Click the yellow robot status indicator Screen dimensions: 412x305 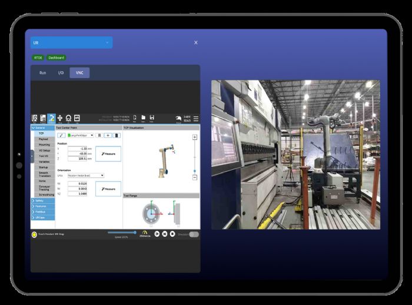click(34, 234)
